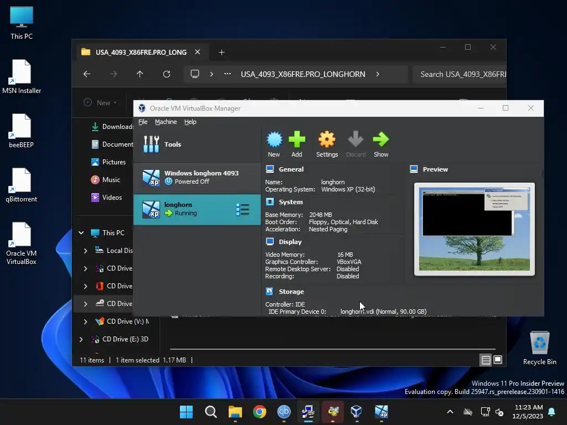This screenshot has width=567, height=425.
Task: Click the VM preview thumbnail
Action: (x=475, y=229)
